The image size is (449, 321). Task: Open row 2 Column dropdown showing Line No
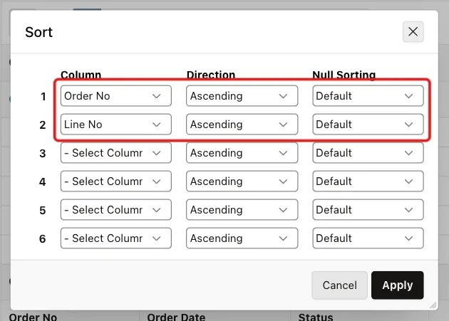116,124
